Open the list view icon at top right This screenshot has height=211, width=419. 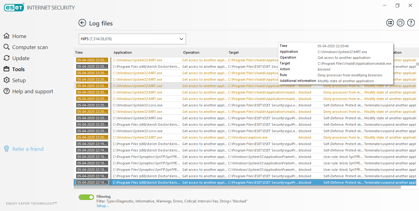(x=390, y=23)
